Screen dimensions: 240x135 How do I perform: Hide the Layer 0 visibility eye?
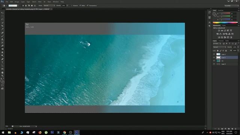(214, 64)
